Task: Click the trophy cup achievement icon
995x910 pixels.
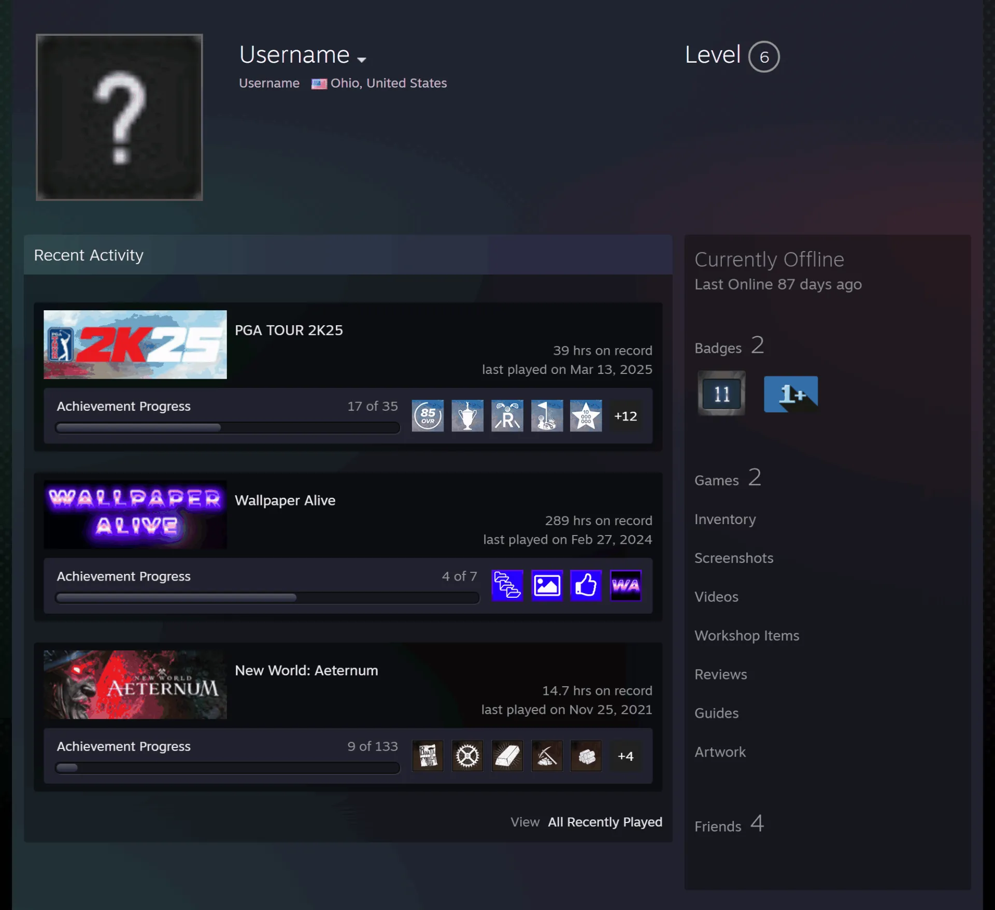Action: [467, 415]
